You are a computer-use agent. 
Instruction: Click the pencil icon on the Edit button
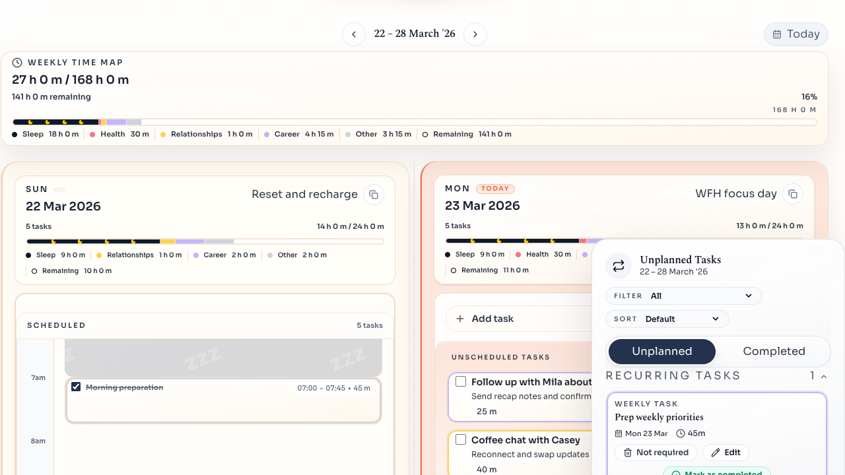[717, 453]
